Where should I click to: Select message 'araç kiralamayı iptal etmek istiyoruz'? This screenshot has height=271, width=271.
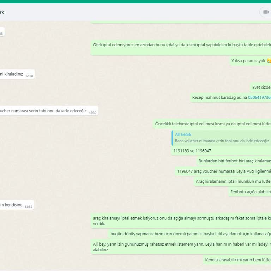181,221
